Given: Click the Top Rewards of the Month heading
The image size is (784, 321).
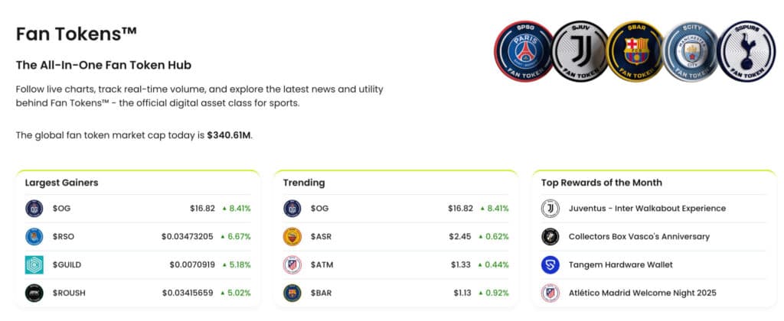Looking at the screenshot, I should coord(602,183).
